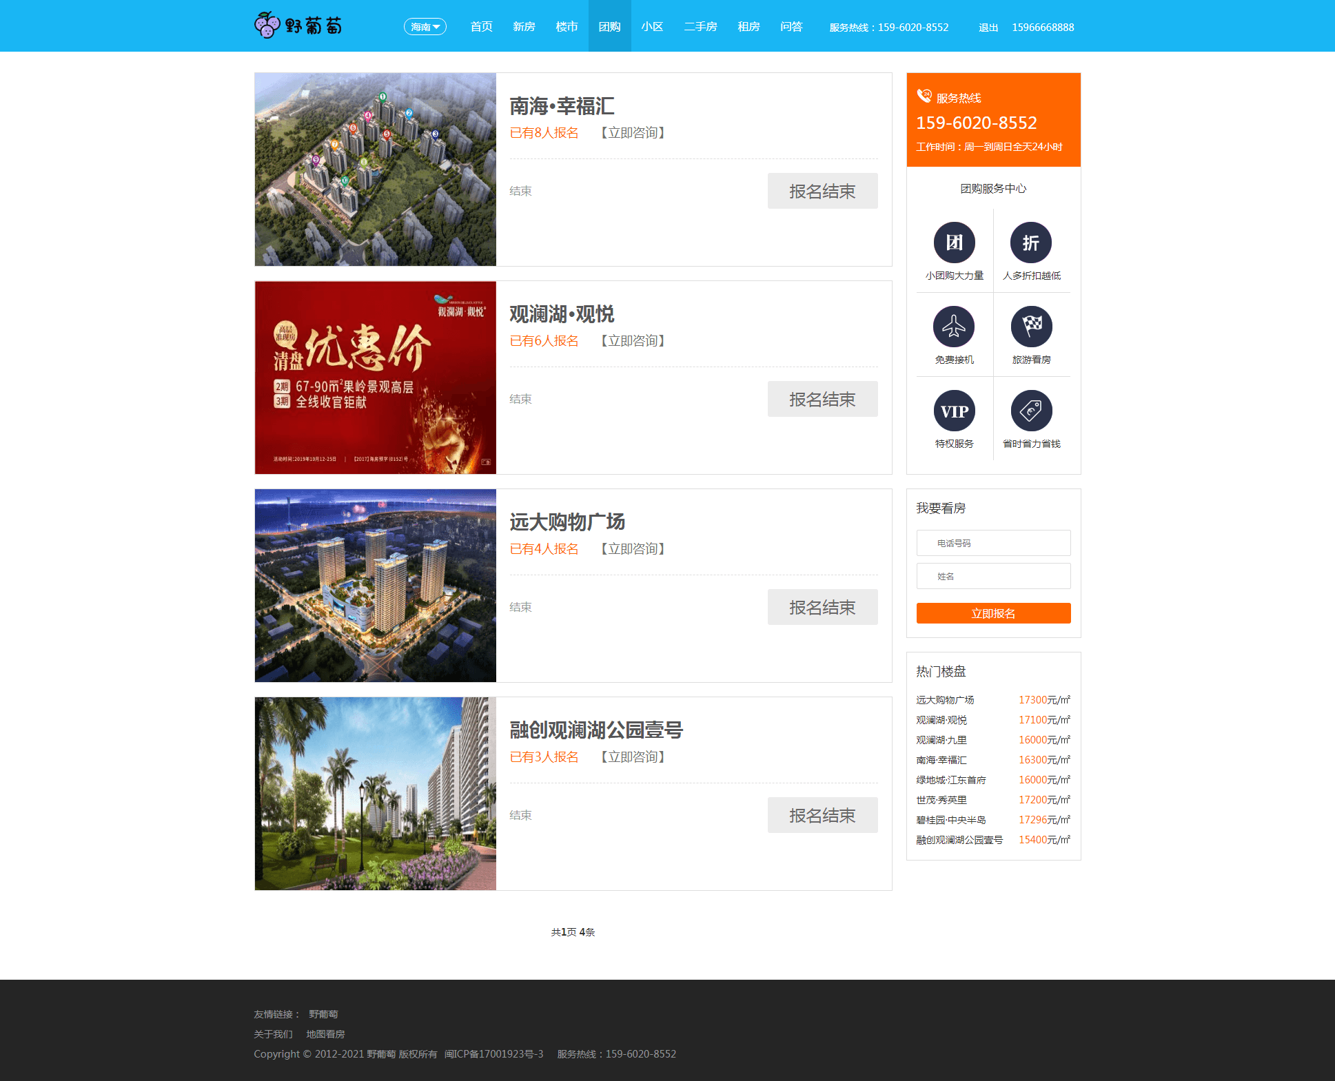Click the 野葡萄 grape logo
Image resolution: width=1335 pixels, height=1081 pixels.
[x=298, y=25]
